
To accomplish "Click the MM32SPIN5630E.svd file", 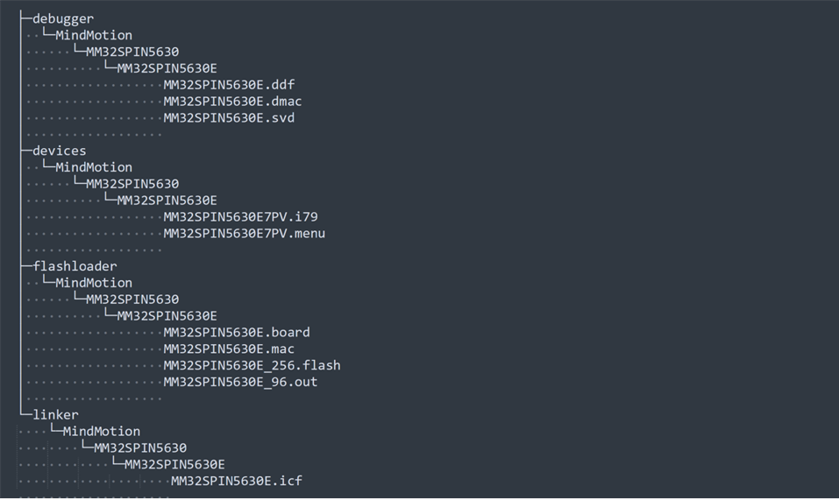I will [229, 118].
